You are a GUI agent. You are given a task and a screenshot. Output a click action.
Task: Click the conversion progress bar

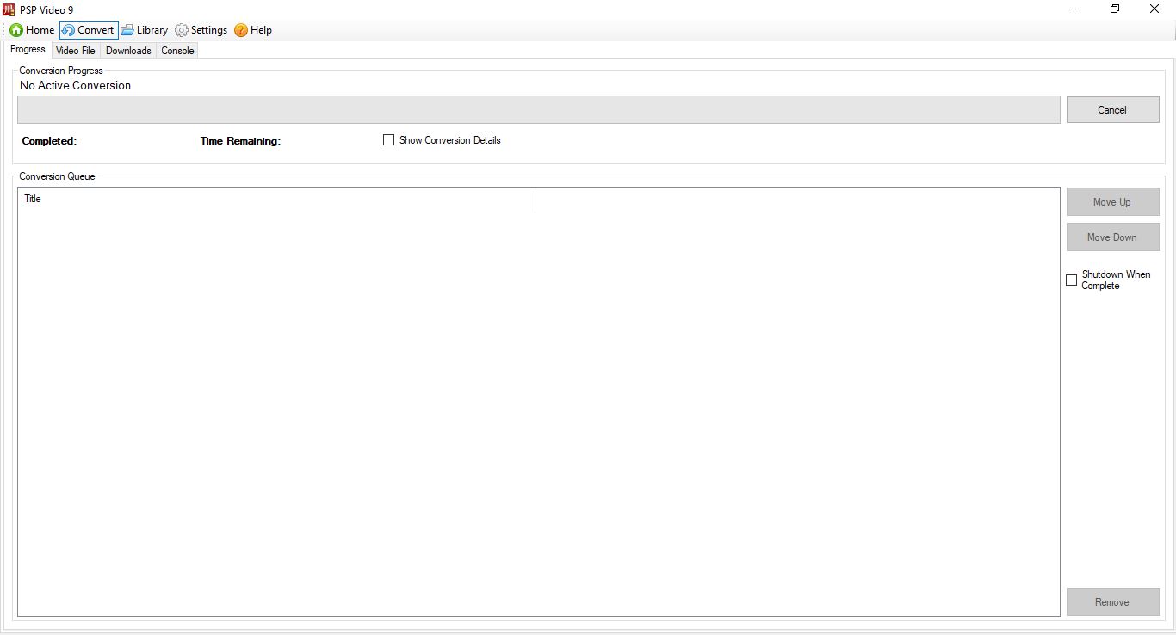click(x=539, y=110)
